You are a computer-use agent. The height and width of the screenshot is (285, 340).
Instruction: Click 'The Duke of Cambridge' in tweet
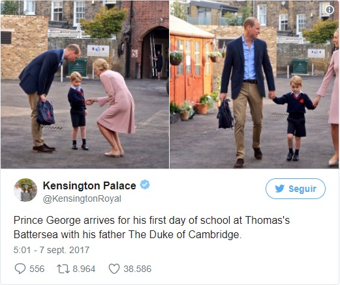[185, 234]
